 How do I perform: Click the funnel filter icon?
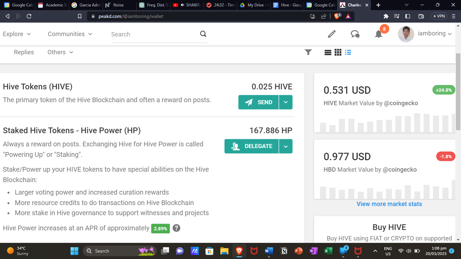tap(308, 52)
